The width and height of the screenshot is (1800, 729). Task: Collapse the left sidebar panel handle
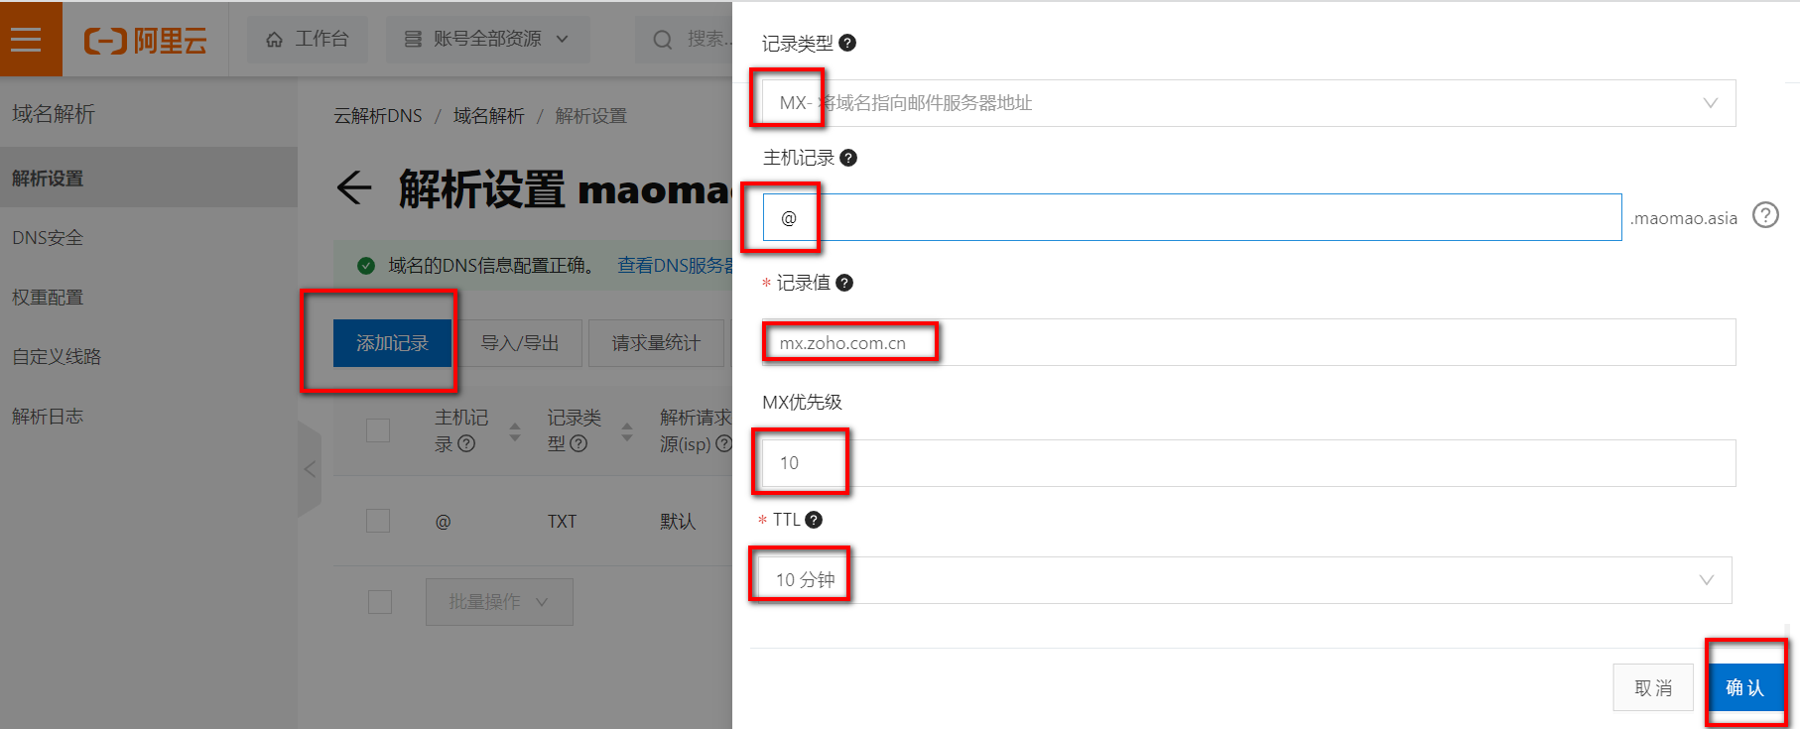click(x=310, y=469)
